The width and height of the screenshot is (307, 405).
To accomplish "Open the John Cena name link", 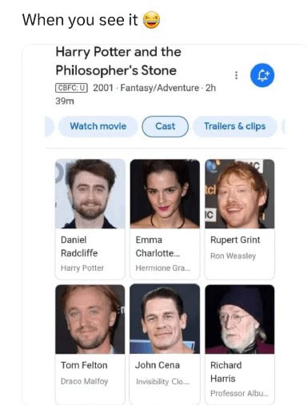I will (x=157, y=365).
